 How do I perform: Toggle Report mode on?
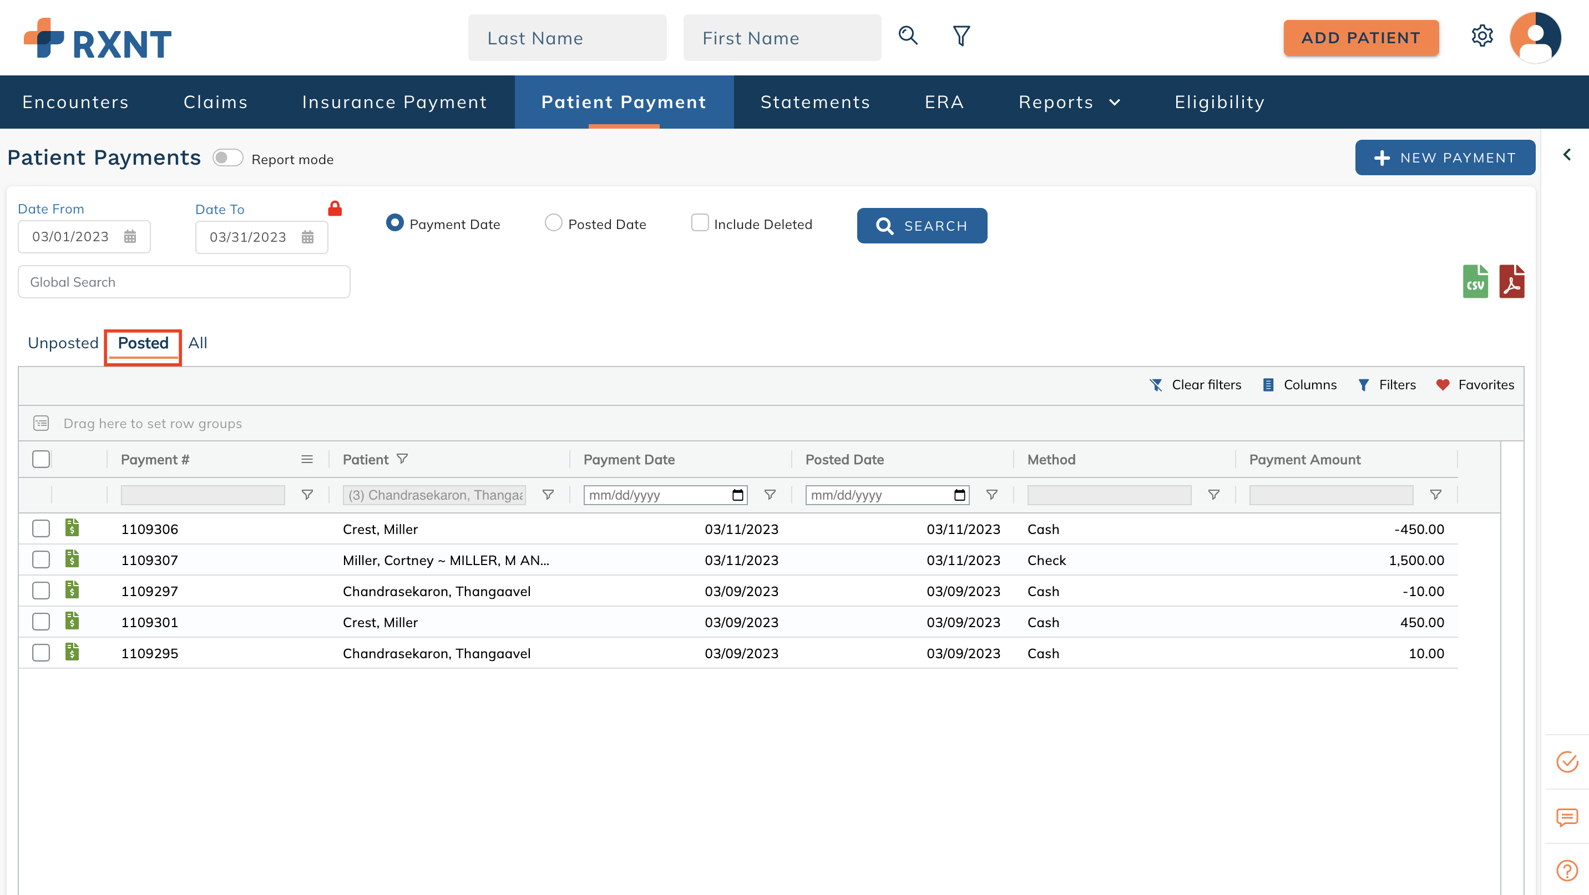(227, 158)
